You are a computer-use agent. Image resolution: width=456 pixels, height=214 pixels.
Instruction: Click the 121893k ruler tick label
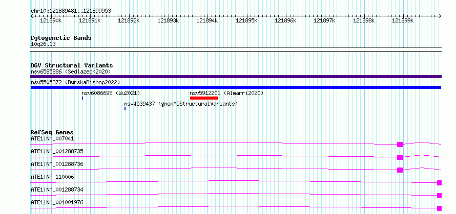(x=168, y=20)
